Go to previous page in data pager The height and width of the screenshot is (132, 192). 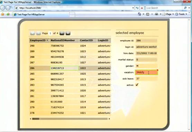[38, 33]
